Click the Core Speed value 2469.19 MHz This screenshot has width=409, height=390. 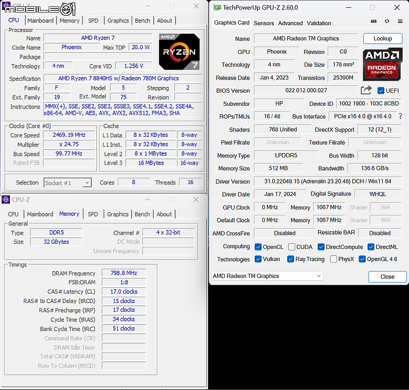[x=69, y=135]
